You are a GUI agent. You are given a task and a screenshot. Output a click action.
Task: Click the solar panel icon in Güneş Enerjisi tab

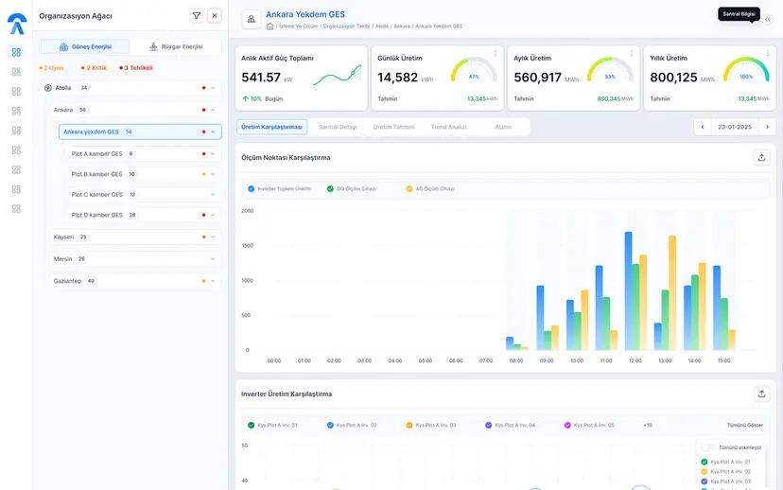pyautogui.click(x=63, y=46)
